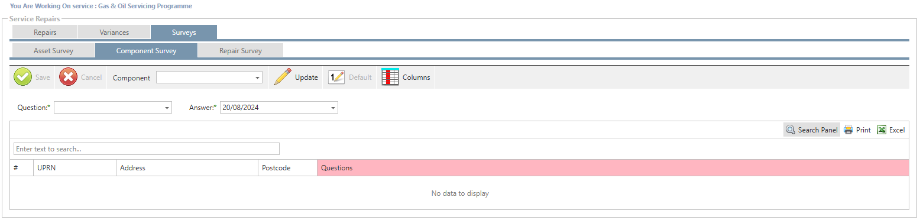This screenshot has width=920, height=220.
Task: Open the Columns grid icon
Action: coord(390,77)
